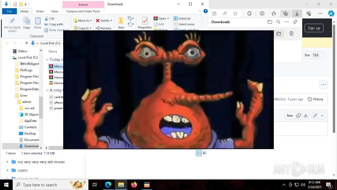Screen dimensions: 337x190
Task: Collapse the Today file group
Action: 47,60
